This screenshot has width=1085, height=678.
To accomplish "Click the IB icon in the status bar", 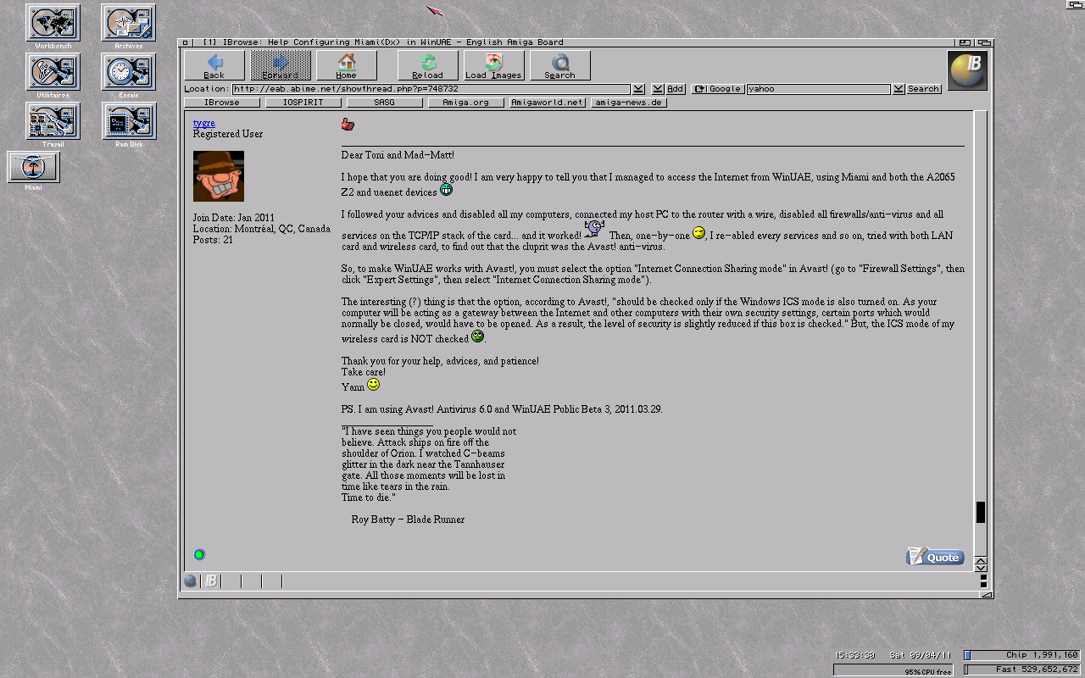I will pos(211,581).
